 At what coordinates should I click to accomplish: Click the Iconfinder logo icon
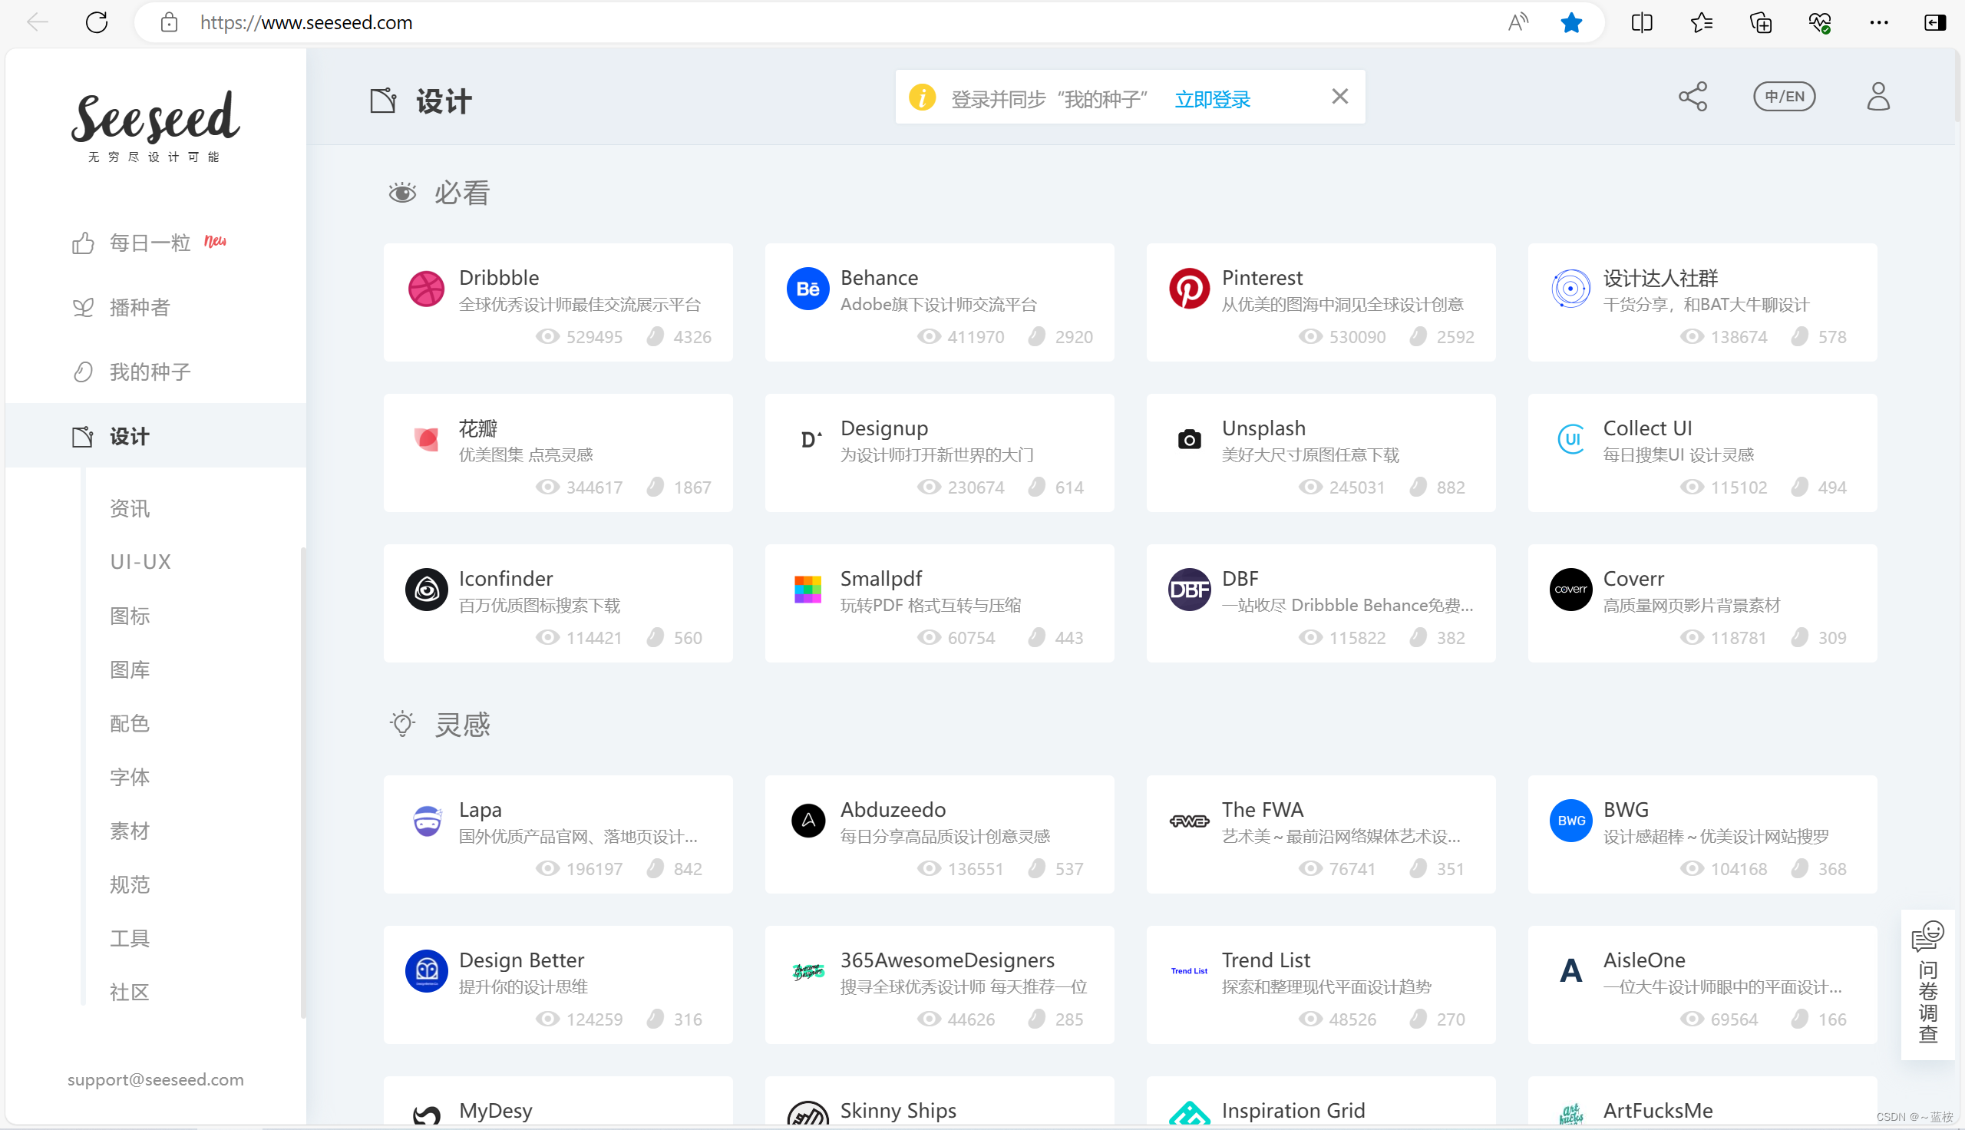(x=426, y=590)
